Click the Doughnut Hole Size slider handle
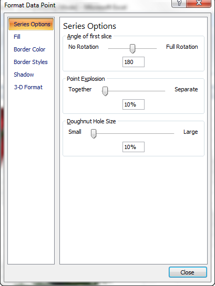This screenshot has height=286, width=215. click(94, 134)
